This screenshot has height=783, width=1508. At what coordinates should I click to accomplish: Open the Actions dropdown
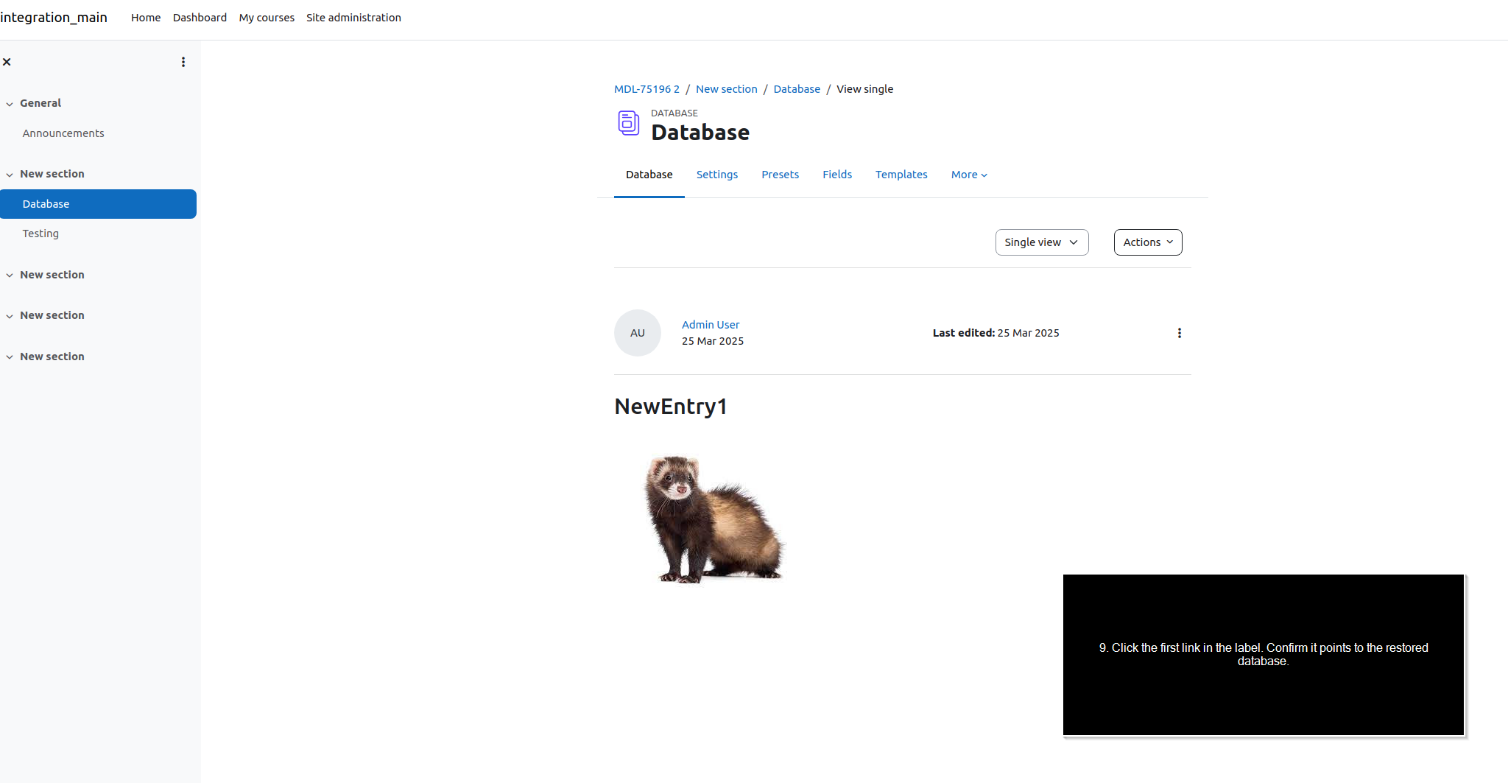1148,242
